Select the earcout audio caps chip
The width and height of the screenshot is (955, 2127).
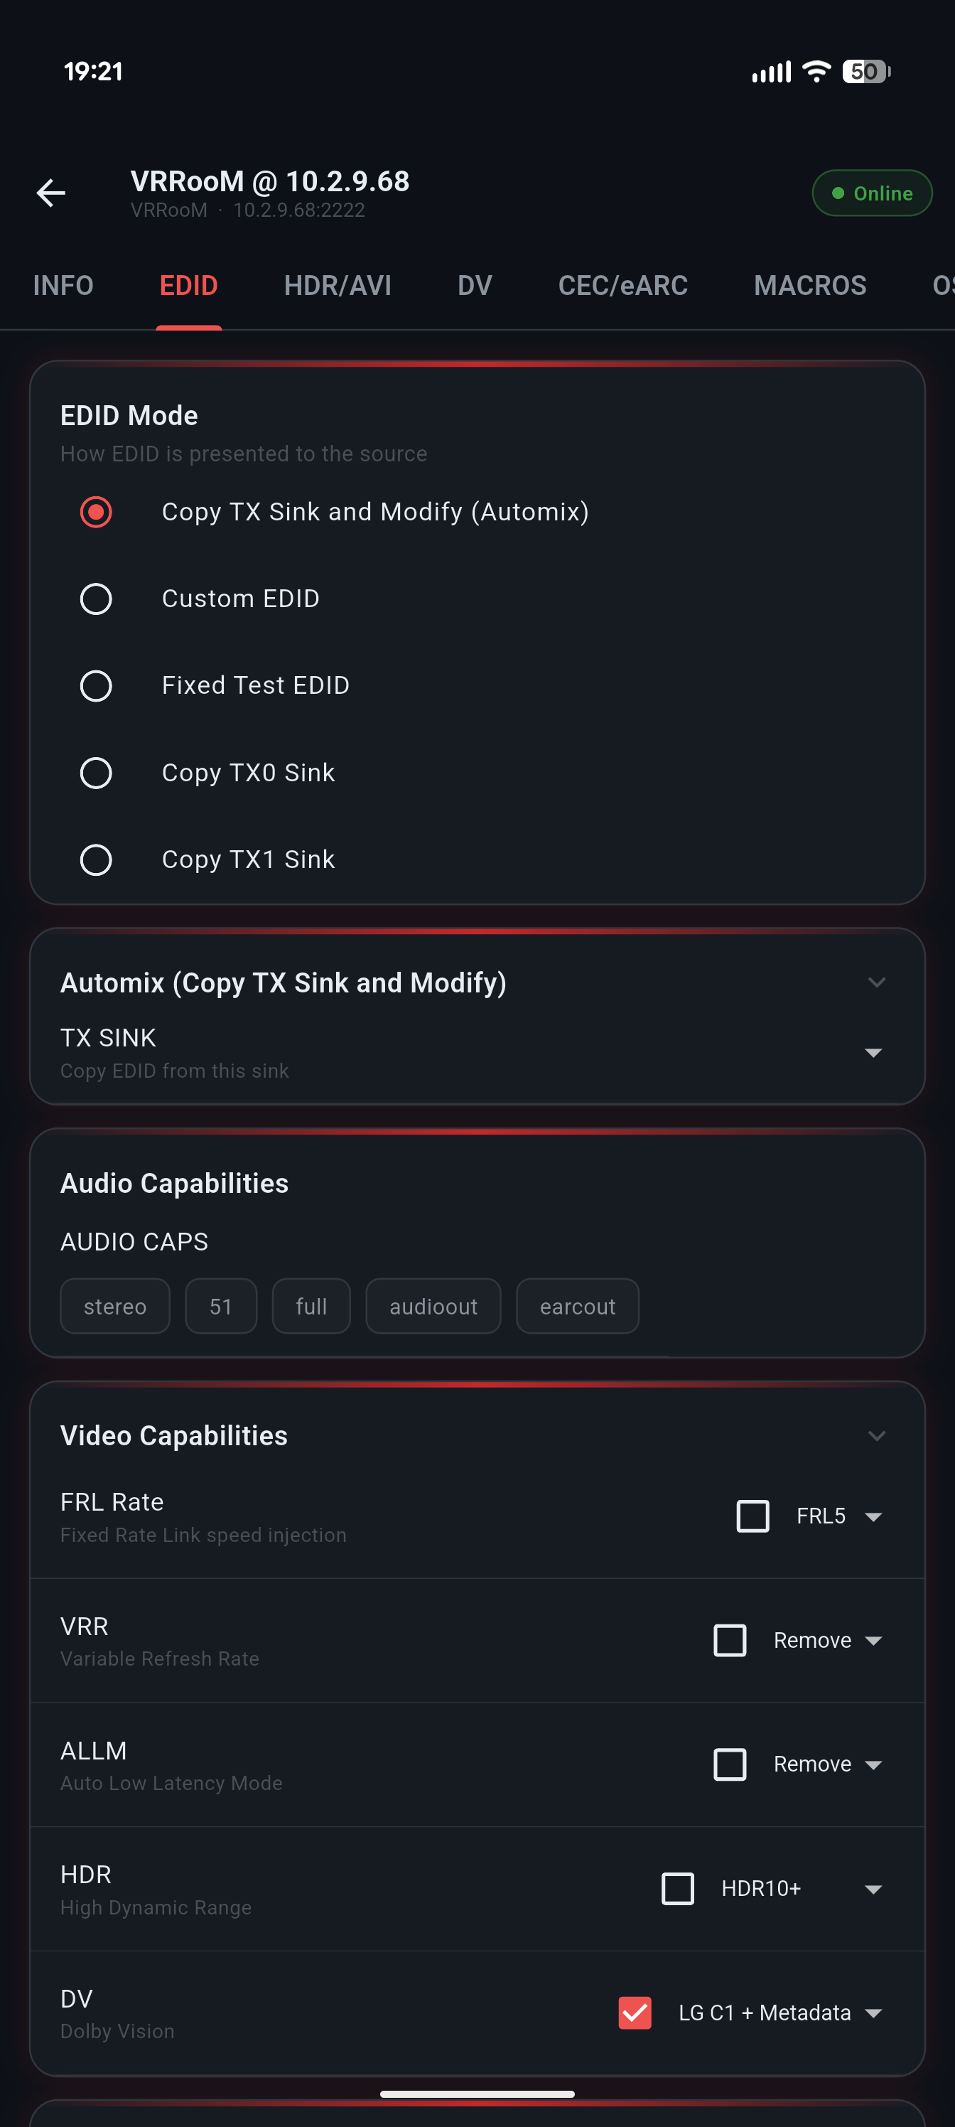pos(577,1306)
